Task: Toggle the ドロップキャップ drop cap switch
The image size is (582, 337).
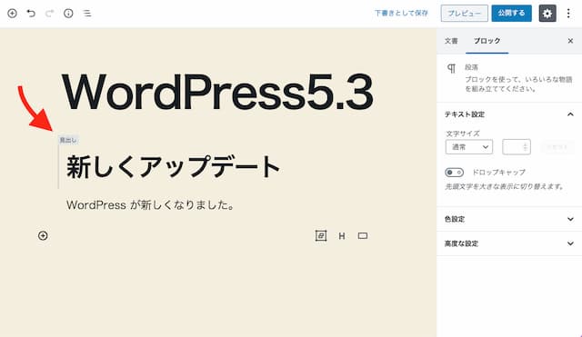Action: click(455, 173)
